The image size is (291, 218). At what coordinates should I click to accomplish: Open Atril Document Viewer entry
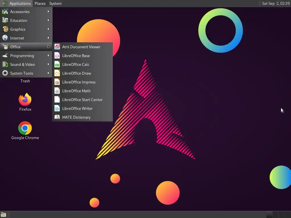(x=82, y=47)
